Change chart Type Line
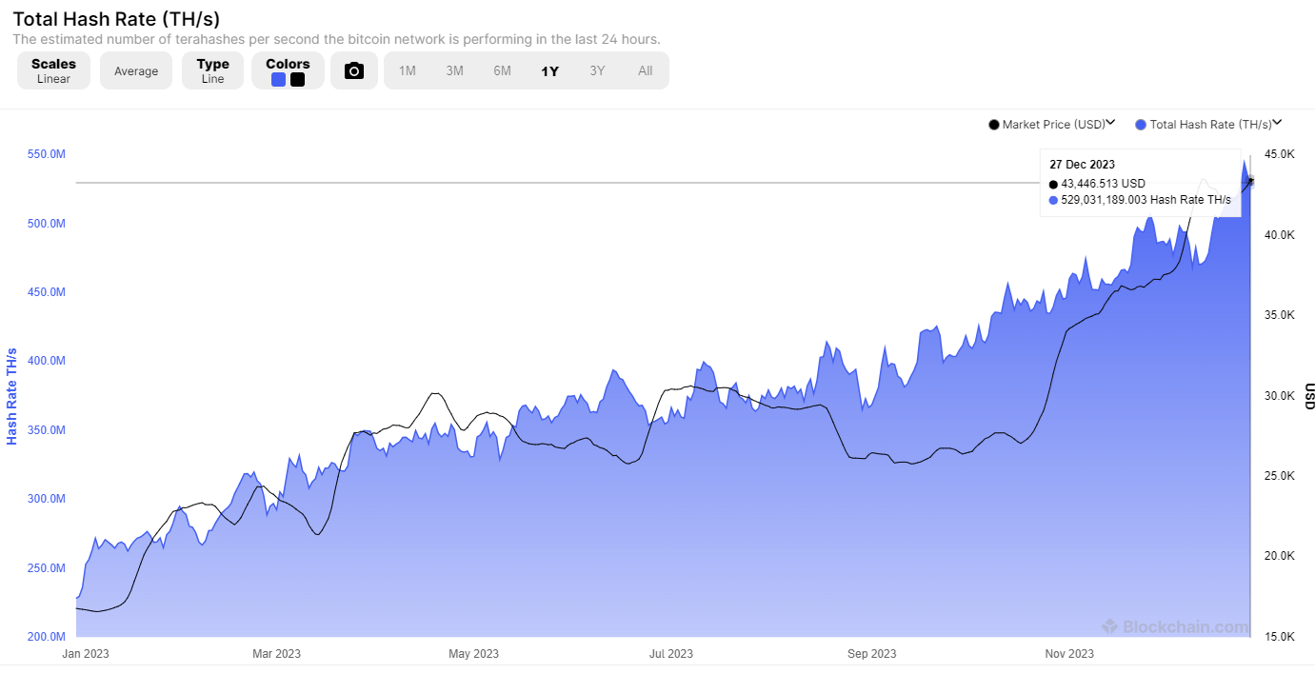Viewport: 1315px width, 674px height. point(212,70)
